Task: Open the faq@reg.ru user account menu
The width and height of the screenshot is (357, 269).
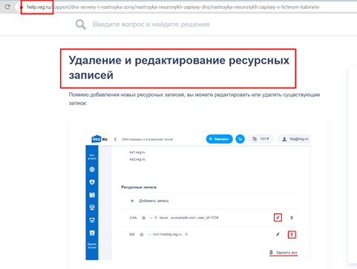Action: [x=294, y=139]
